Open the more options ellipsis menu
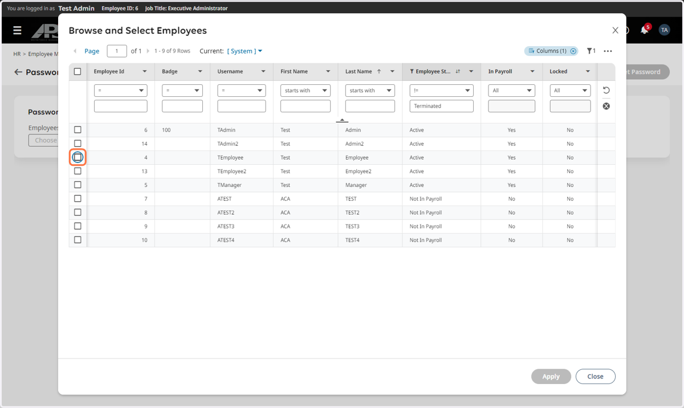 pos(608,51)
